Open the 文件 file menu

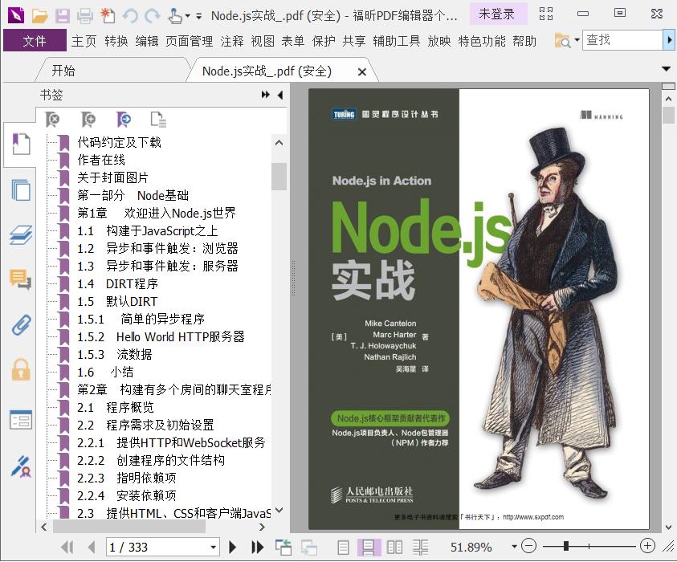[x=35, y=41]
